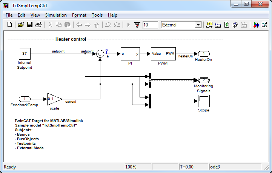The image size is (272, 173).
Task: Click the '- External Mode' annotation line
Action: tap(29, 148)
